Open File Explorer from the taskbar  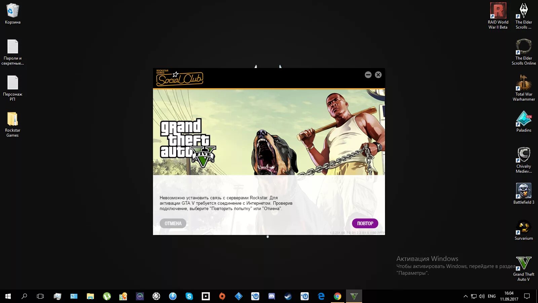pos(90,296)
